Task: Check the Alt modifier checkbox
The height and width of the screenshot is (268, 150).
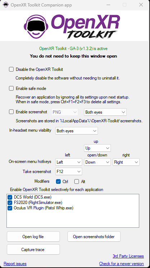Action: pyautogui.click(x=76, y=182)
